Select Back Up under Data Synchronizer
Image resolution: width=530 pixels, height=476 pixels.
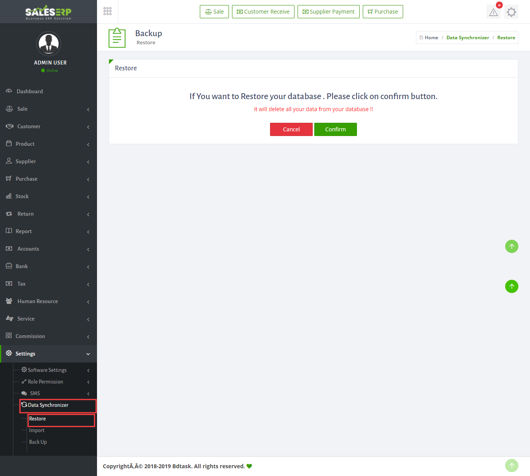pyautogui.click(x=38, y=442)
